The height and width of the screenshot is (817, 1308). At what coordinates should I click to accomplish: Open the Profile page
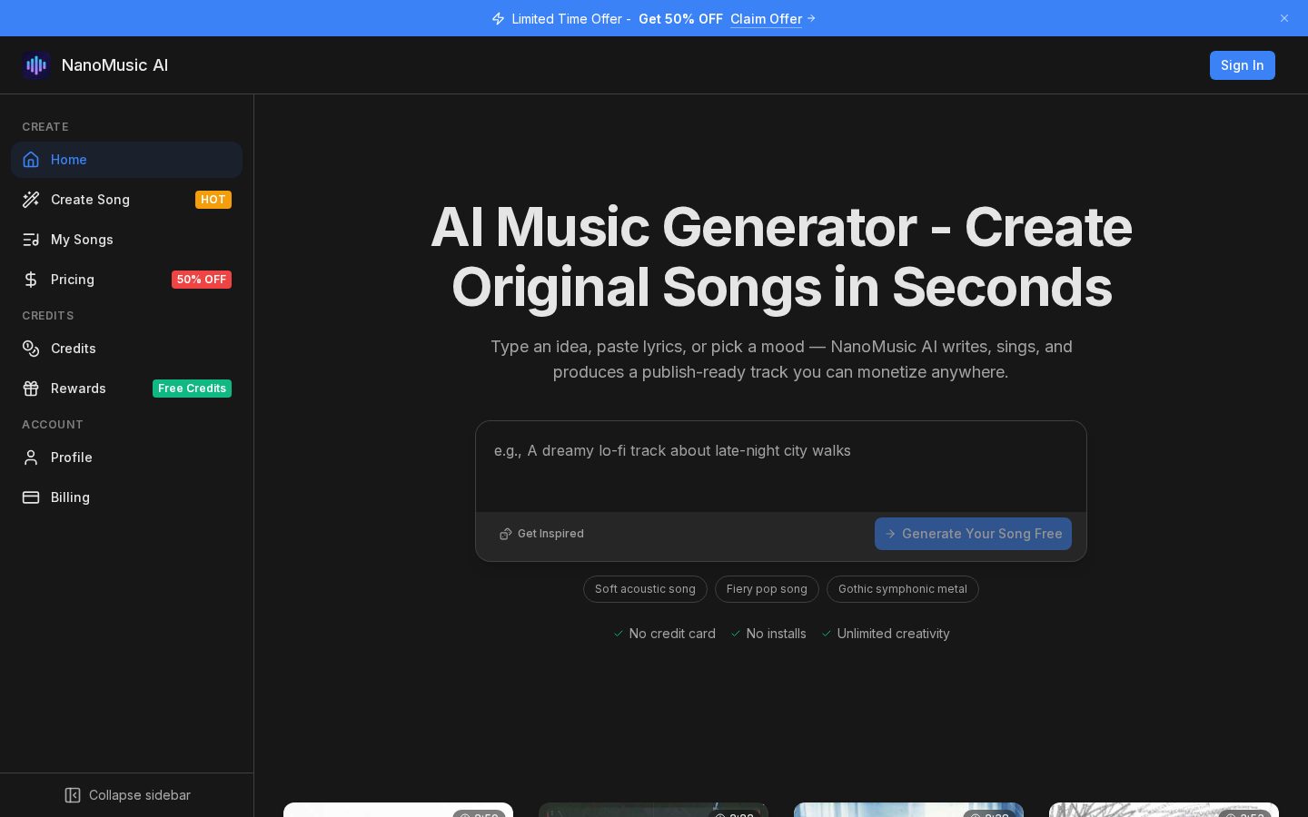coord(126,458)
